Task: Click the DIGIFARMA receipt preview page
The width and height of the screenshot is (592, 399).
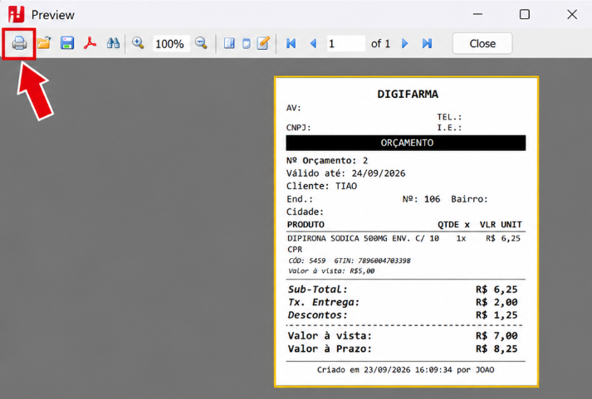Action: tap(406, 231)
